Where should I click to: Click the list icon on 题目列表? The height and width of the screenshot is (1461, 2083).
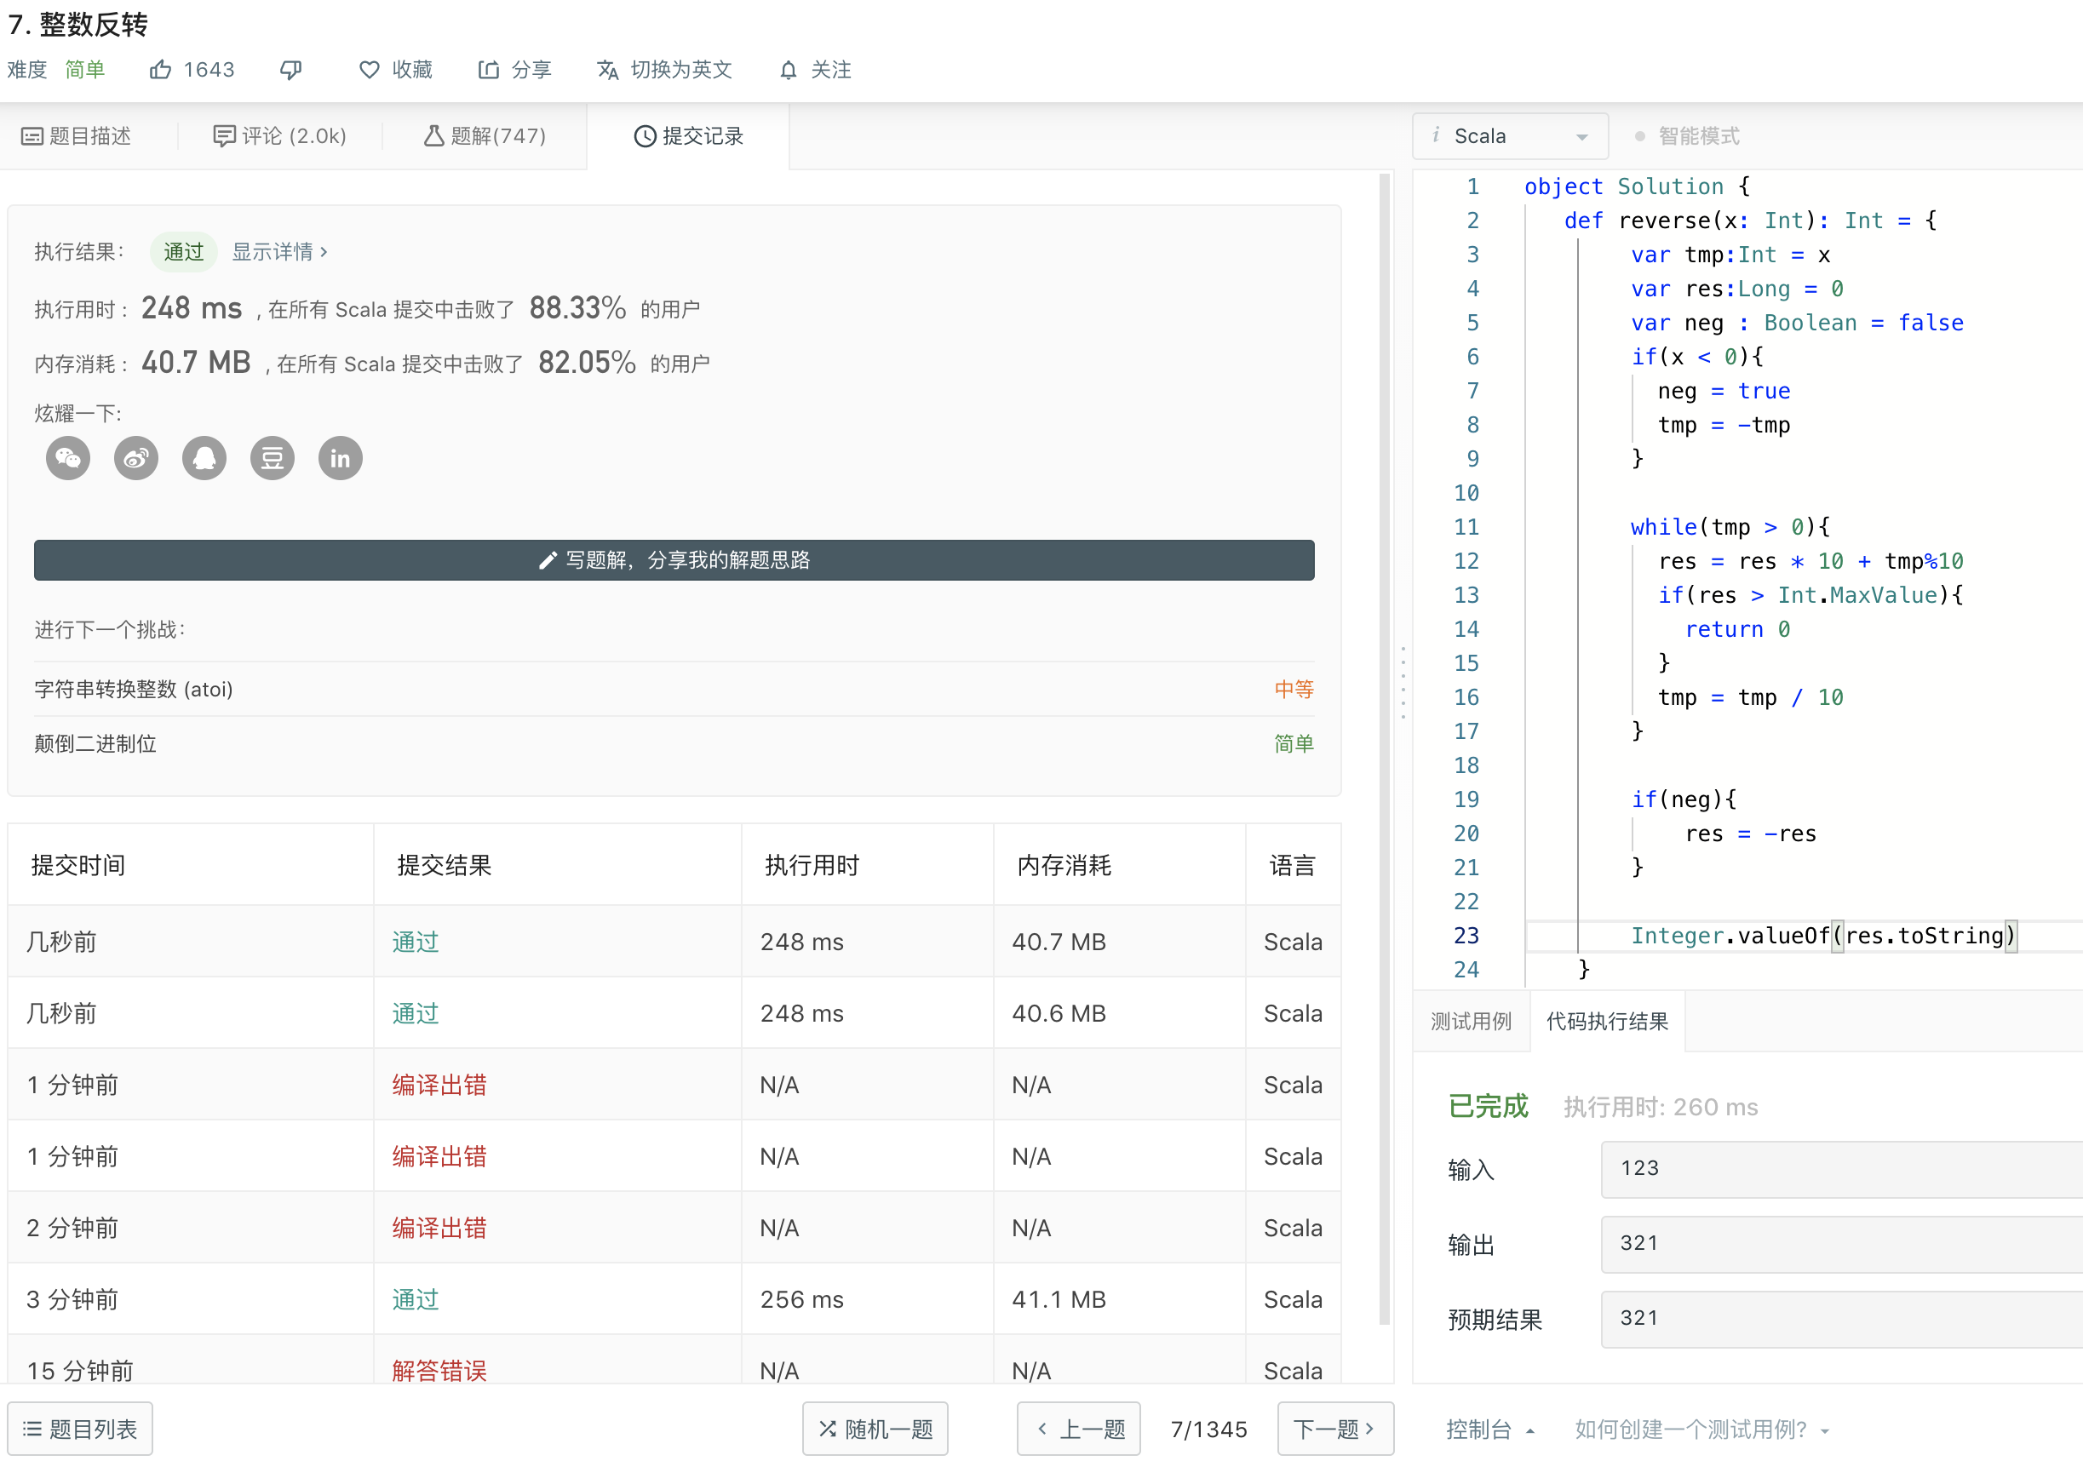(32, 1429)
